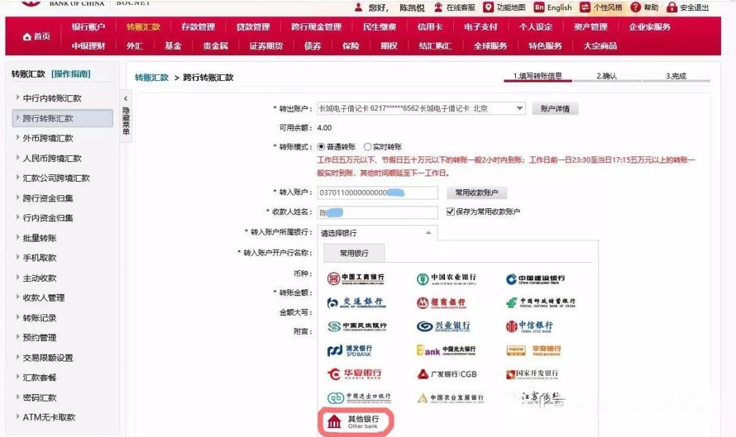736x437 pixels.
Task: Select the SPD Bank logo
Action: (x=350, y=351)
